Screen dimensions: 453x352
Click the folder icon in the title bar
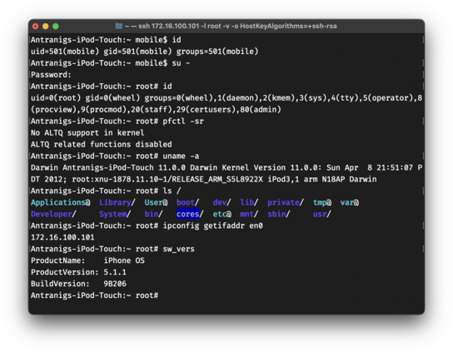pos(119,26)
